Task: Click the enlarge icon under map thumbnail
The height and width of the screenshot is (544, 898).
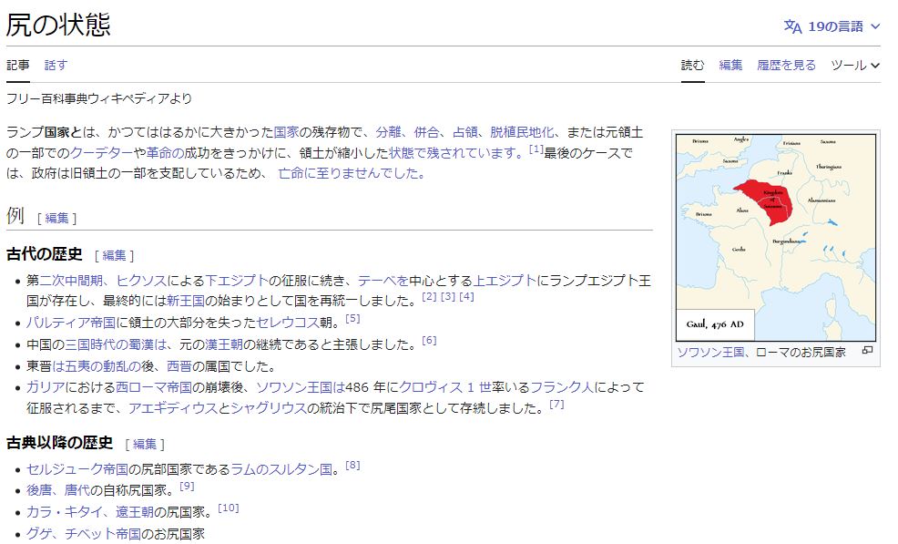Action: [x=867, y=351]
